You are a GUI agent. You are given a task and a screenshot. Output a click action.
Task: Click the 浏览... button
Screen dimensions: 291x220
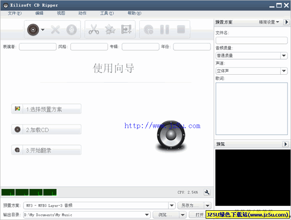166,215
